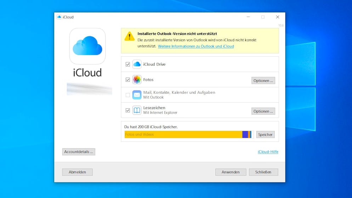Click the iCloud Drive cloud icon

(x=137, y=64)
